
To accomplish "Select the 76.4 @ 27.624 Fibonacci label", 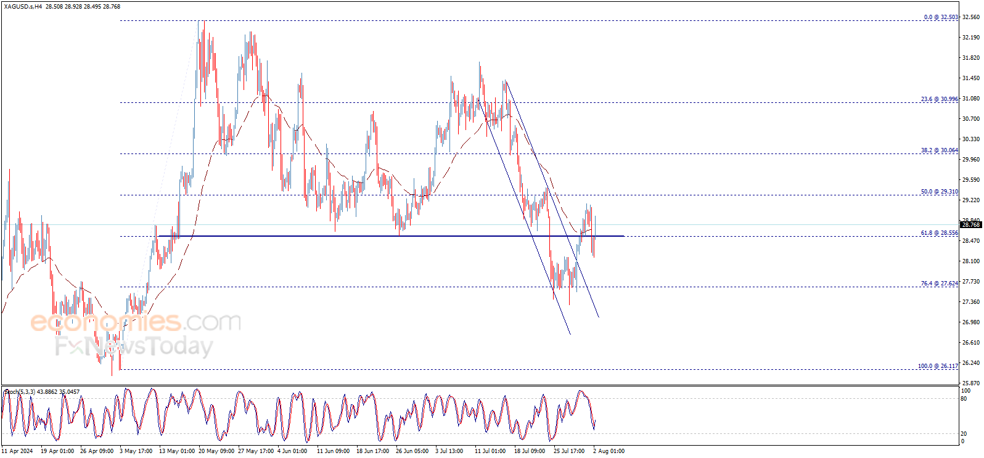I will 940,284.
